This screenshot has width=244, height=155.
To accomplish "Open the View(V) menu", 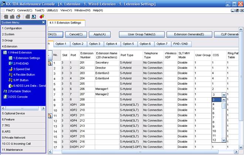I will [66, 10].
